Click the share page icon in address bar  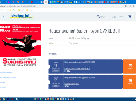coord(130,6)
